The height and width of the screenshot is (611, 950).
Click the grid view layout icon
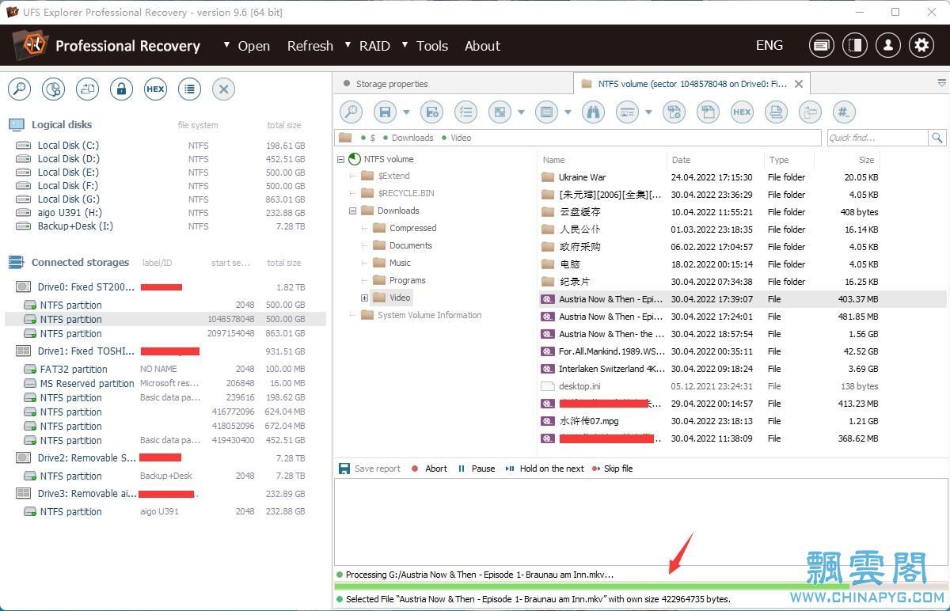pyautogui.click(x=500, y=112)
